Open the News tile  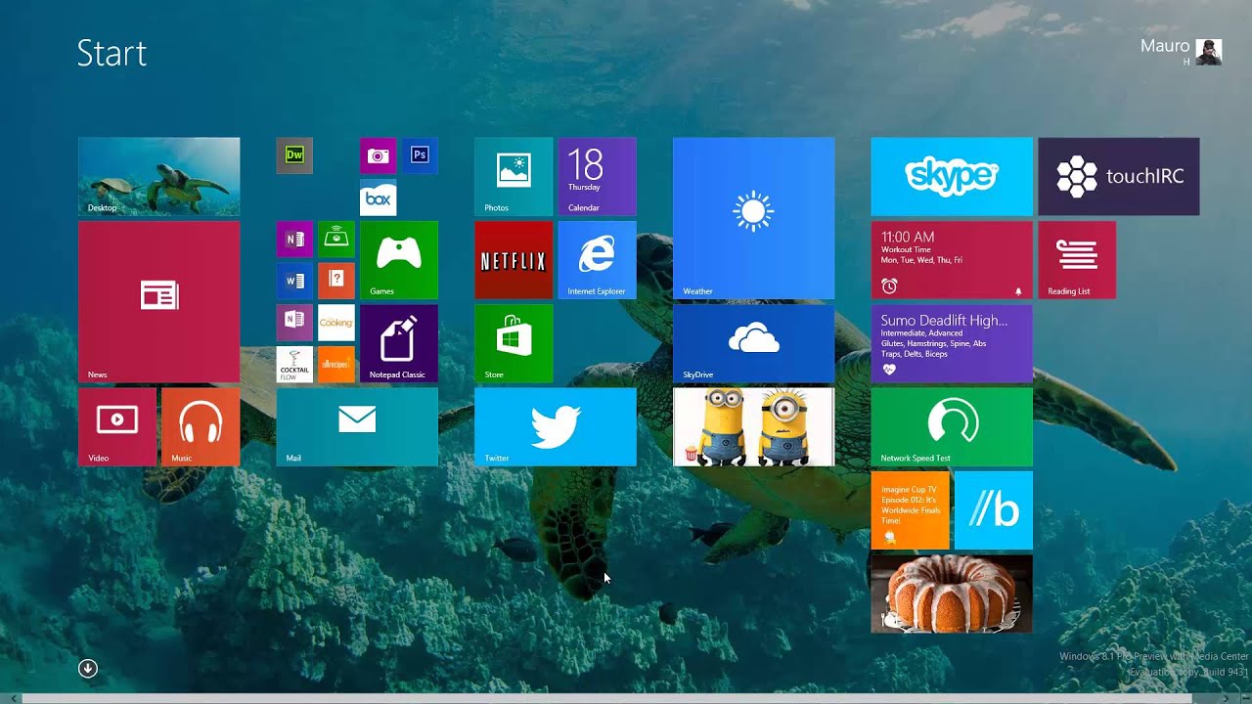coord(158,301)
